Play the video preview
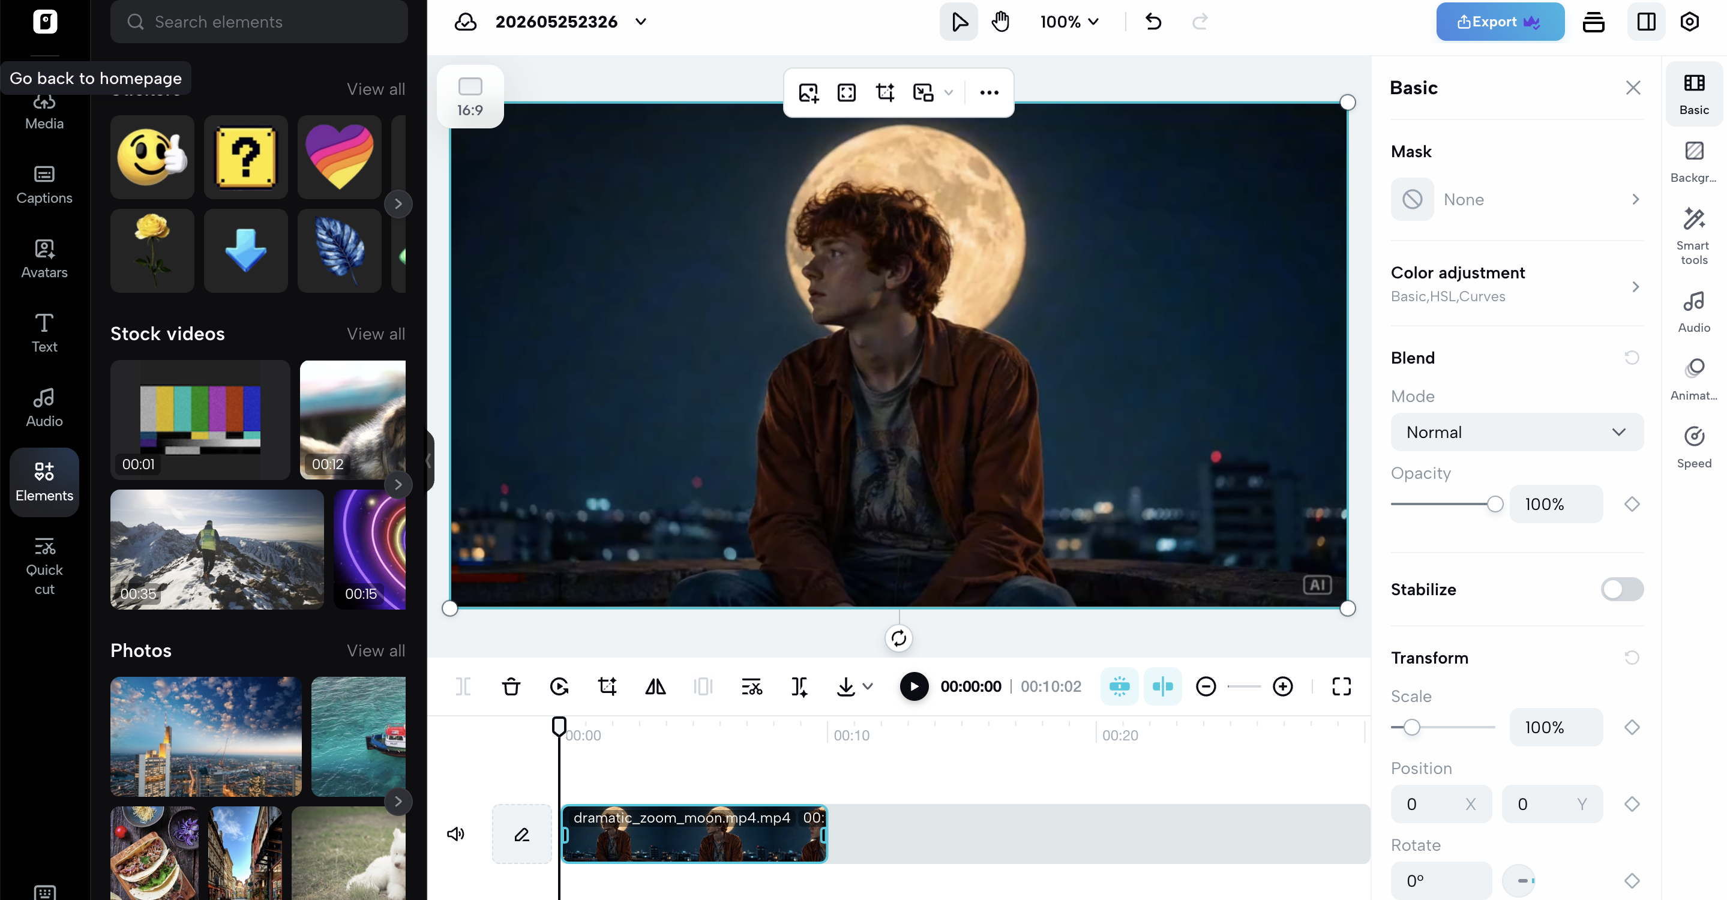The image size is (1727, 900). pos(913,686)
